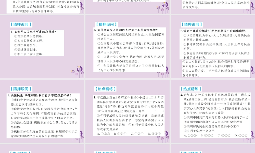The image size is (255, 153).
Task: Select title '5. 如何使人民享有更多的获得感?'
Action: pos(33,32)
